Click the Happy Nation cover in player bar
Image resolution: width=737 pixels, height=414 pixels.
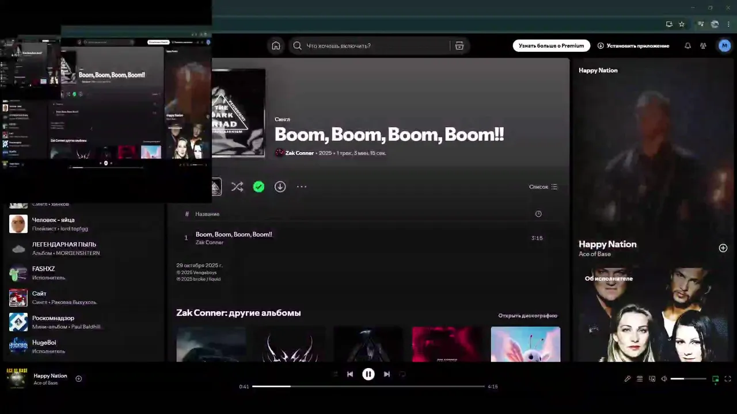click(x=17, y=378)
